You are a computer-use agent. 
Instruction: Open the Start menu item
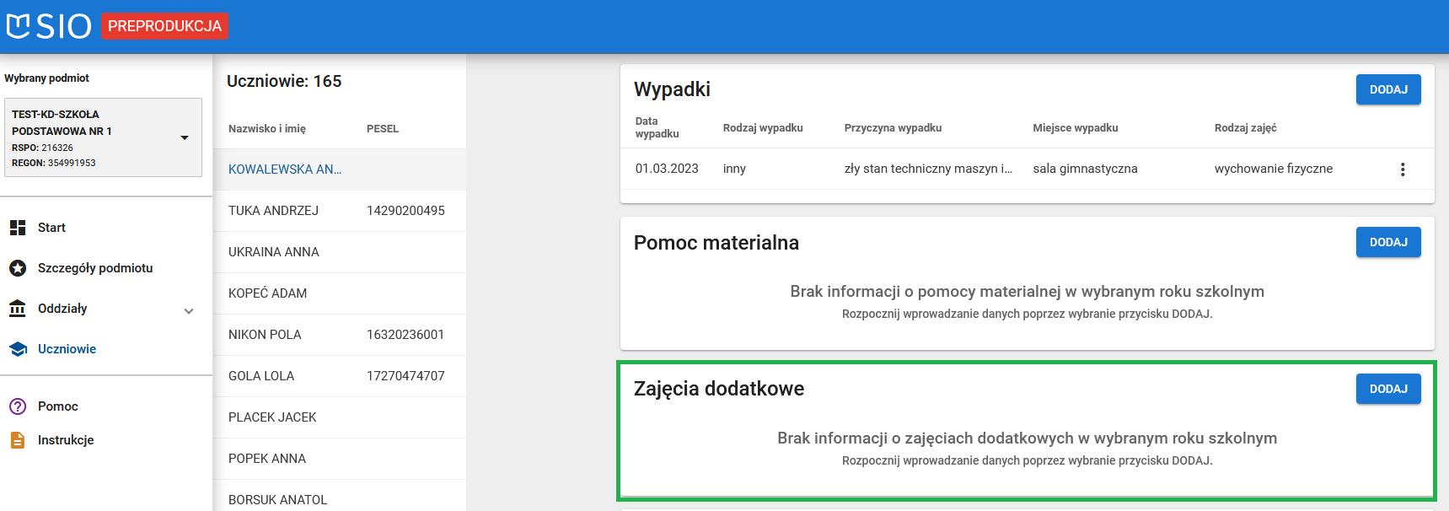51,228
